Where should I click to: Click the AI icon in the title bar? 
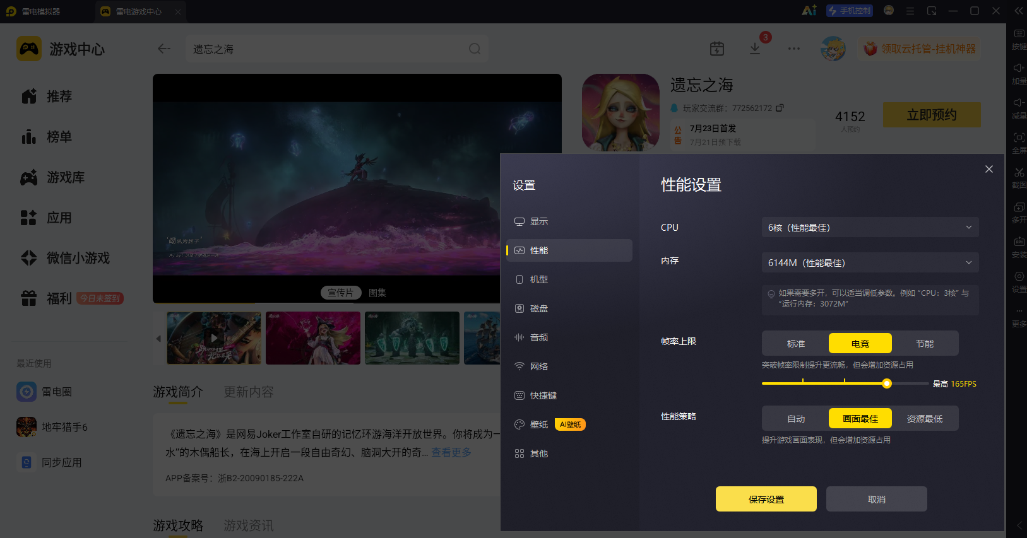(x=809, y=11)
